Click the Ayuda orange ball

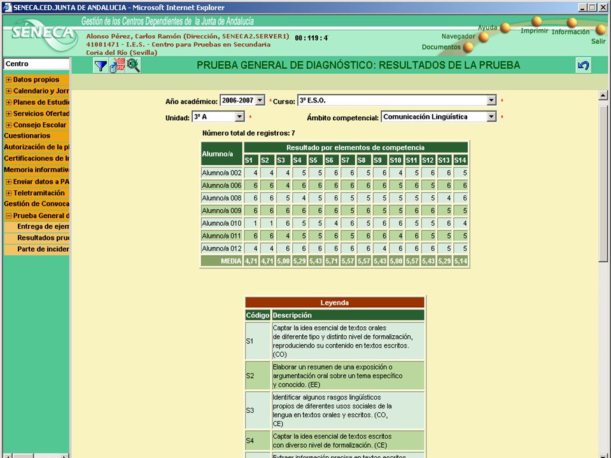pyautogui.click(x=505, y=27)
